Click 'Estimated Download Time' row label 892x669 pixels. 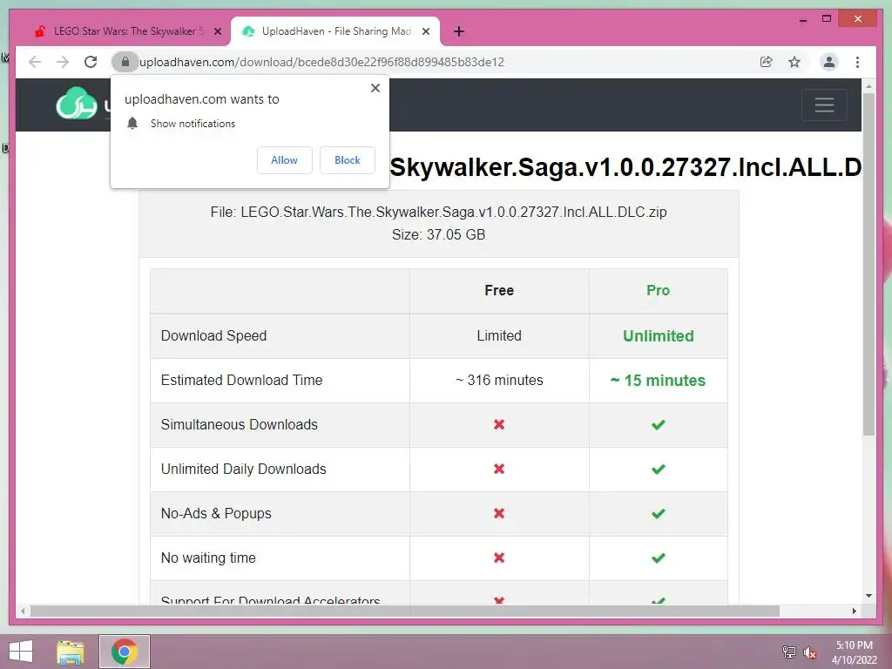tap(241, 380)
